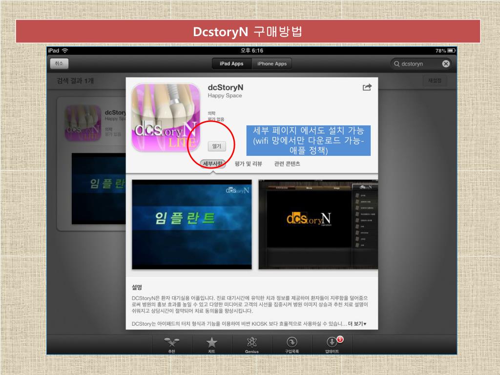Select the 세부사항 tab
The image size is (500, 375).
coord(213,164)
